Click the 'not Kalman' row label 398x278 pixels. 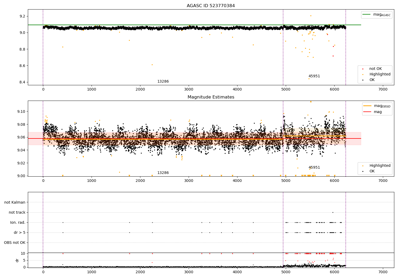[15, 203]
